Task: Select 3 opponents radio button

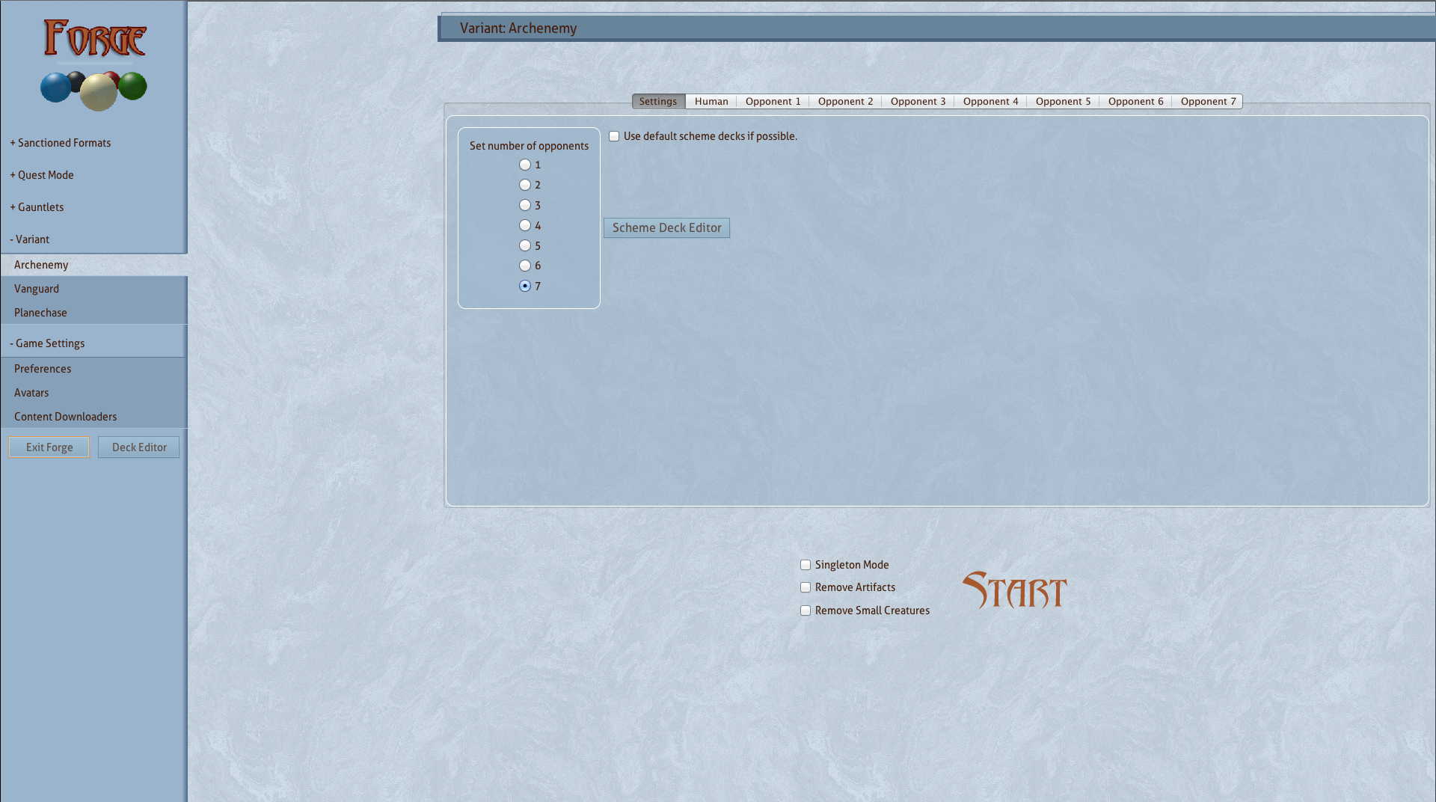Action: [x=525, y=205]
